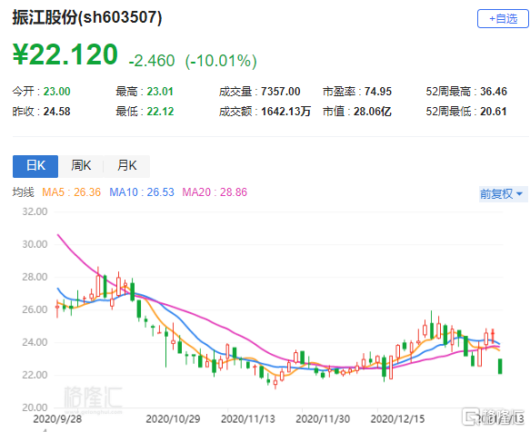
Task: Click the 成交额 value 1642.13万
Action: (x=285, y=112)
